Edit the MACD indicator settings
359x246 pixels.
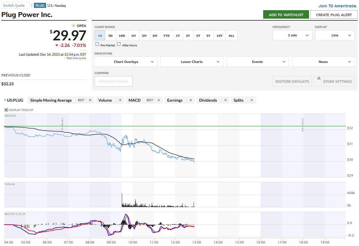(x=150, y=100)
